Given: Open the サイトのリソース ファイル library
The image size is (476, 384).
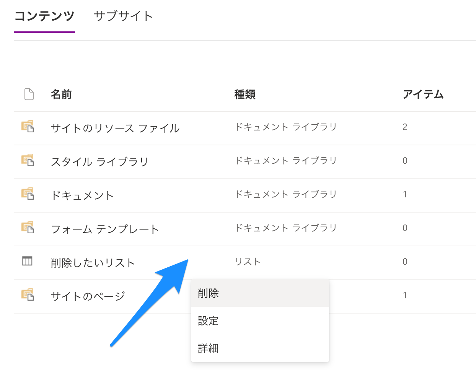Looking at the screenshot, I should click(x=115, y=128).
